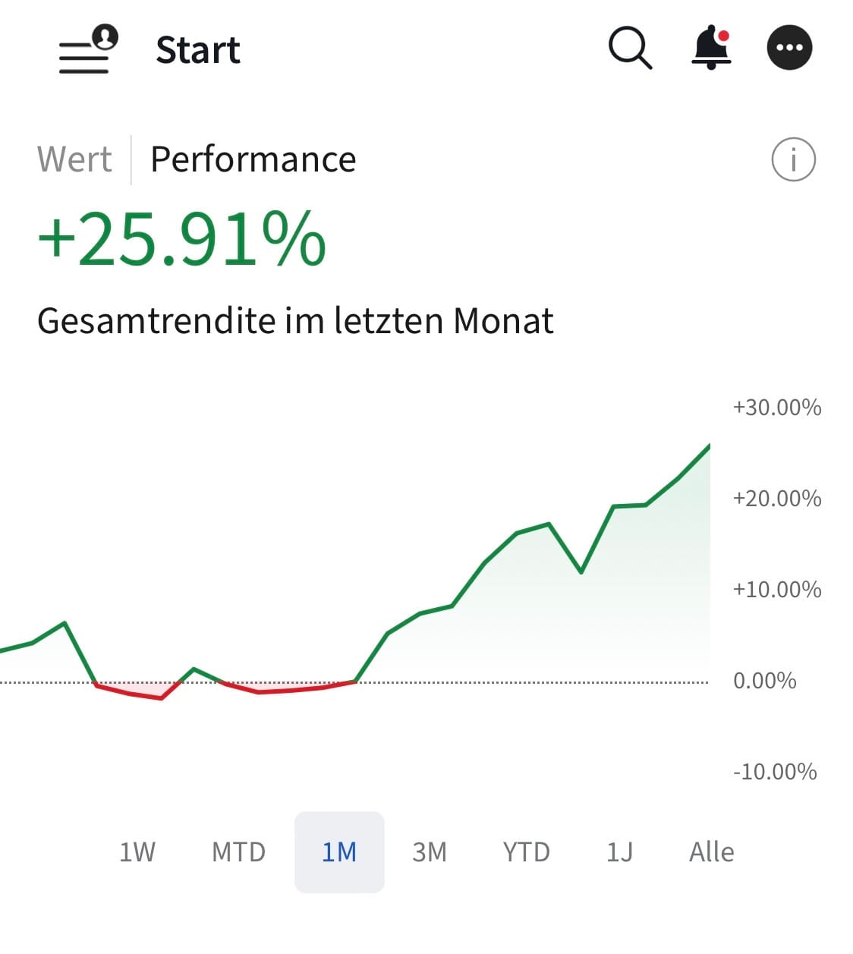Select the YTD time range
This screenshot has width=853, height=954.
coord(526,852)
